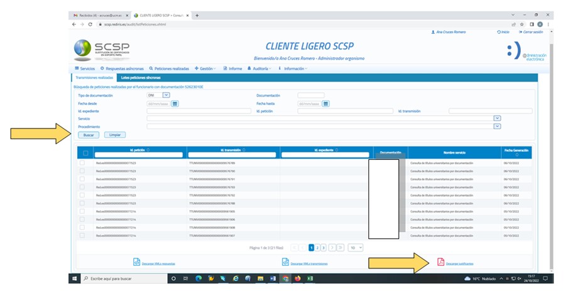Viewport: 573px width, 291px height.
Task: Sort by the Id. expediente column icon
Action: click(x=337, y=150)
